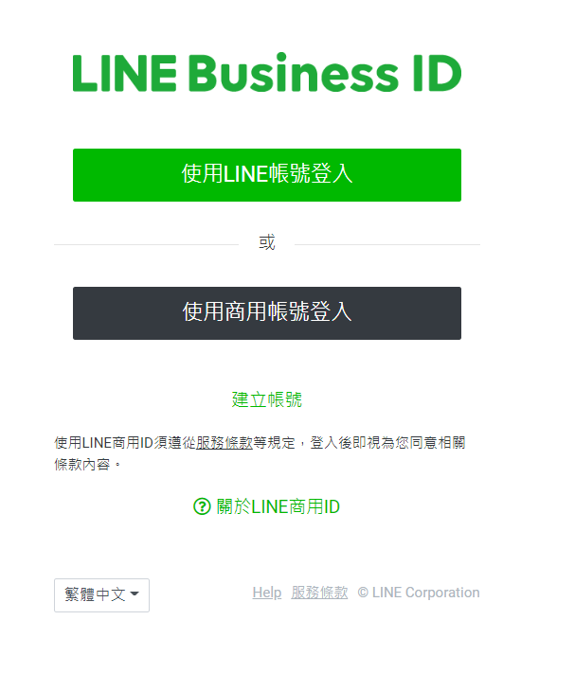This screenshot has width=575, height=673.
Task: Open 服務條款 link inside the terms paragraph
Action: 225,443
